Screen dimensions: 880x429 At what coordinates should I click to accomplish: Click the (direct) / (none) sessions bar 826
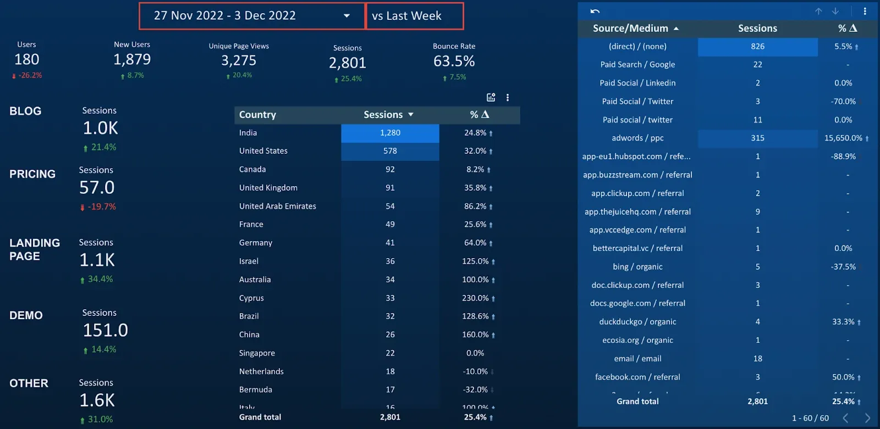pos(757,47)
